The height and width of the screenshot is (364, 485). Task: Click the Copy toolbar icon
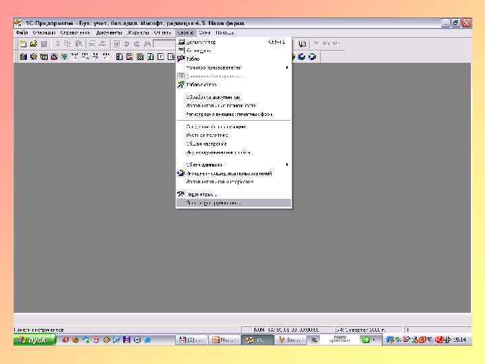pos(68,44)
